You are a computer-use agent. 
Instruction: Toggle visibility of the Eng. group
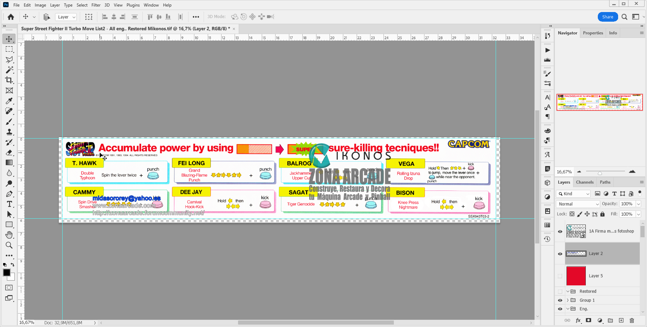click(x=560, y=309)
